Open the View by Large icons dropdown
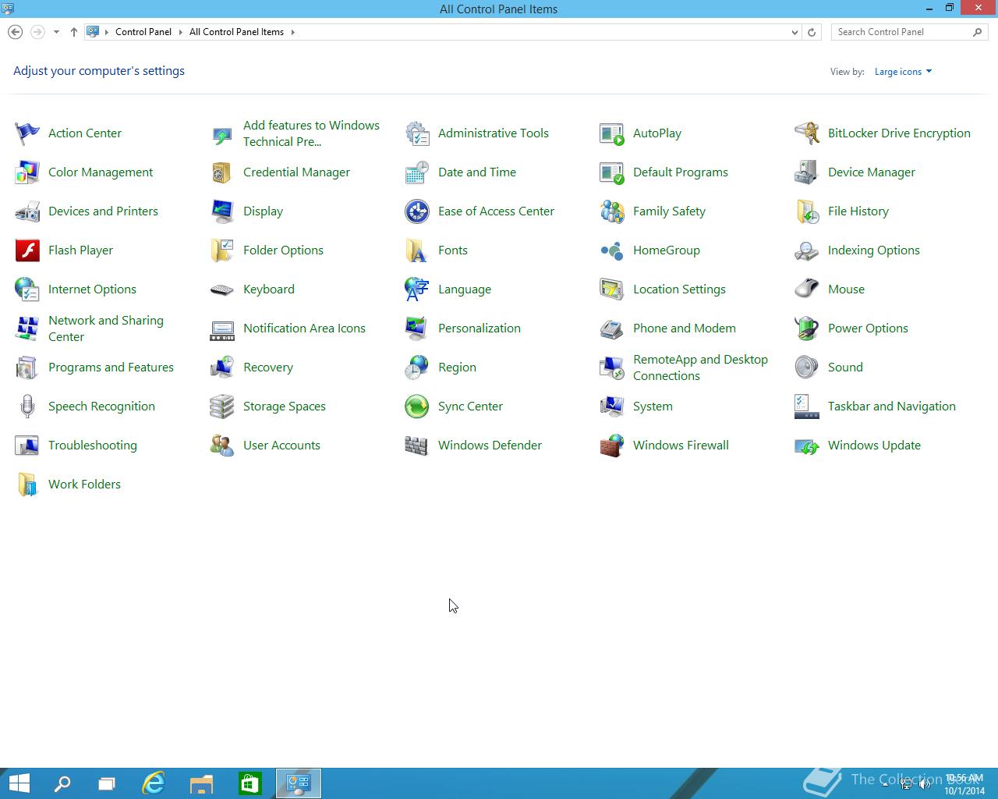 click(x=903, y=72)
